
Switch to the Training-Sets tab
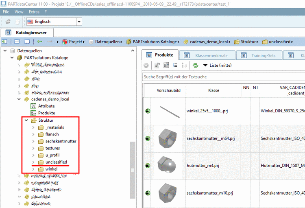click(x=259, y=55)
